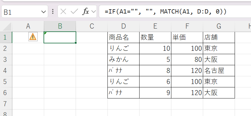Viewport: 251px width, 116px height.
Task: Click the fill handle of cell B1
Action: [76, 43]
